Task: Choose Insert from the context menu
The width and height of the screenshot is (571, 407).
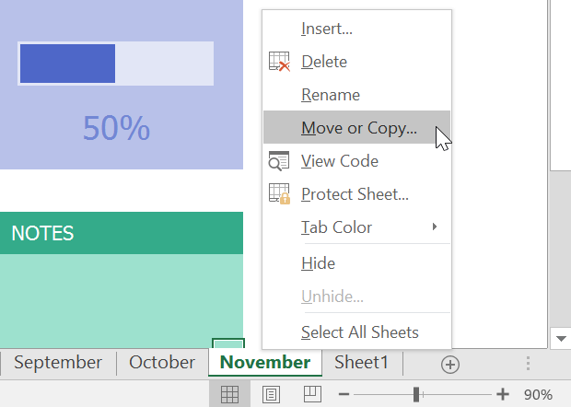Action: 326,29
